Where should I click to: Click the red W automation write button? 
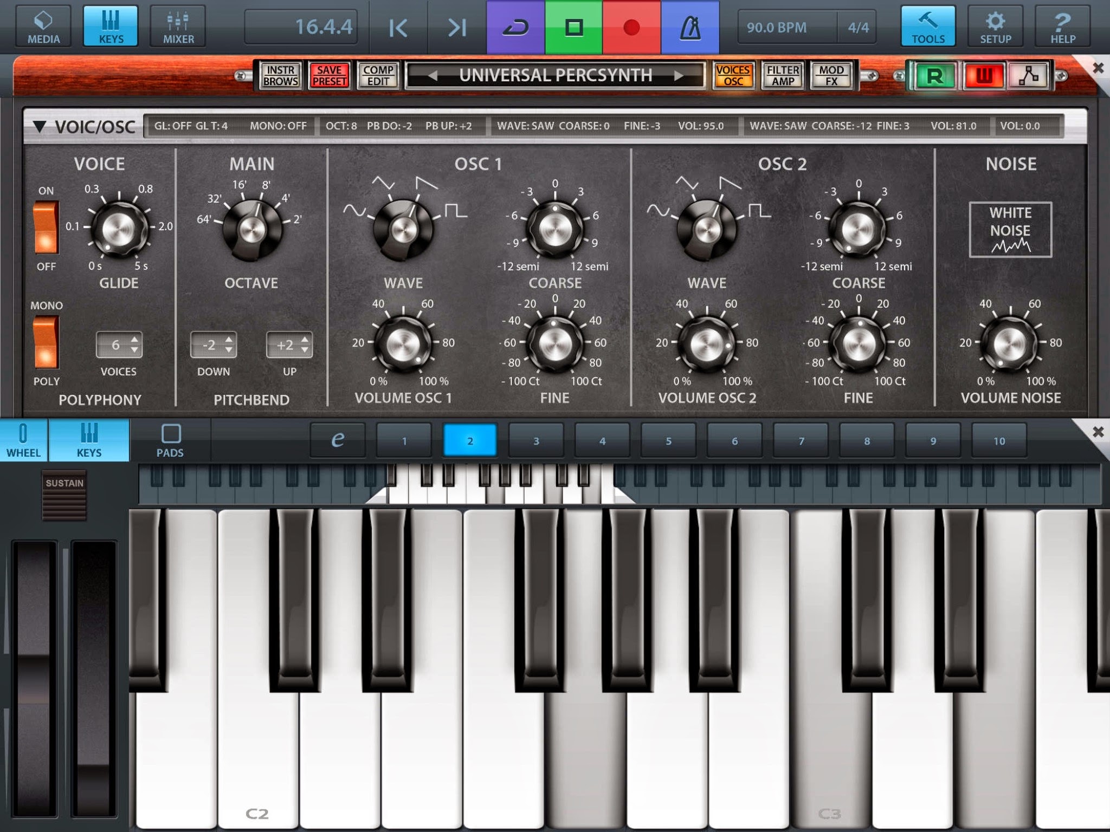[983, 76]
